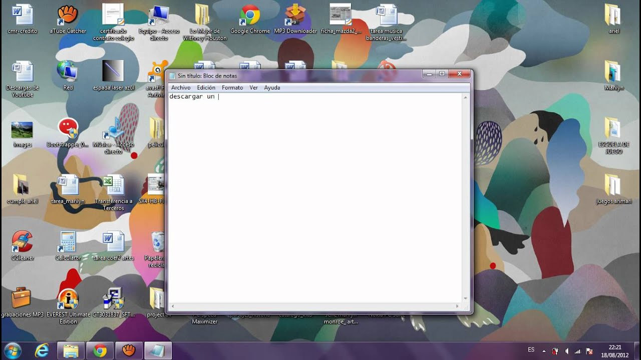Close the Bloc de notas window
Viewport: 641px width, 360px height.
[459, 74]
